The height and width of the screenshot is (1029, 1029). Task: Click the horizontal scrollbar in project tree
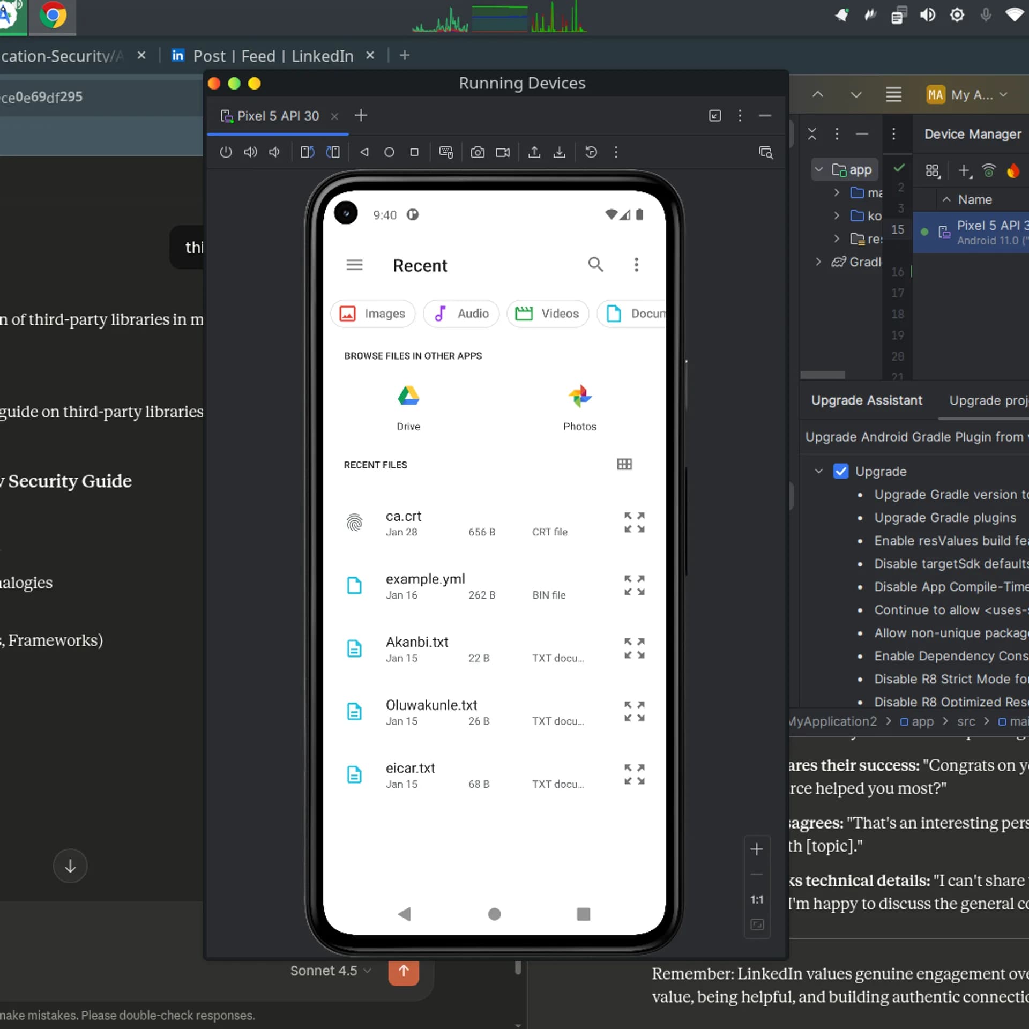click(x=823, y=375)
